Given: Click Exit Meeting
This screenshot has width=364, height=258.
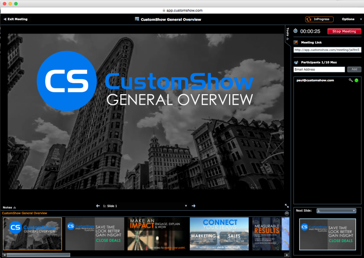Looking at the screenshot, I should coord(16,19).
